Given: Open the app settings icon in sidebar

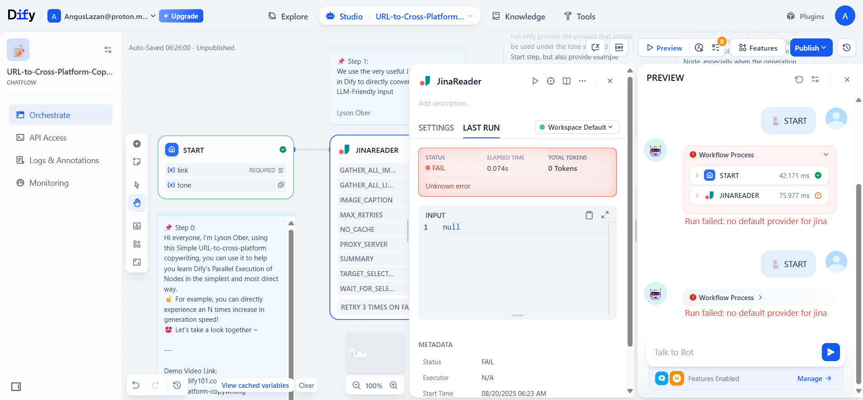Looking at the screenshot, I should (x=108, y=50).
